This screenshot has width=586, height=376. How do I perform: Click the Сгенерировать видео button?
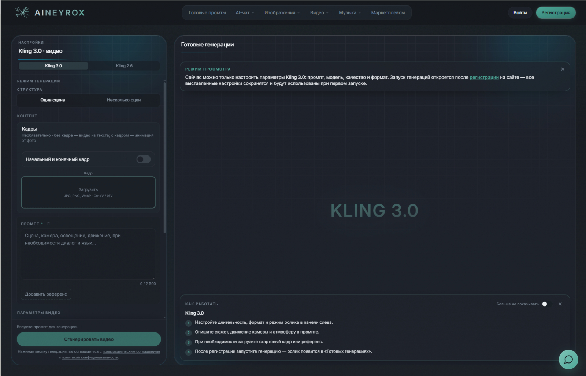(89, 339)
